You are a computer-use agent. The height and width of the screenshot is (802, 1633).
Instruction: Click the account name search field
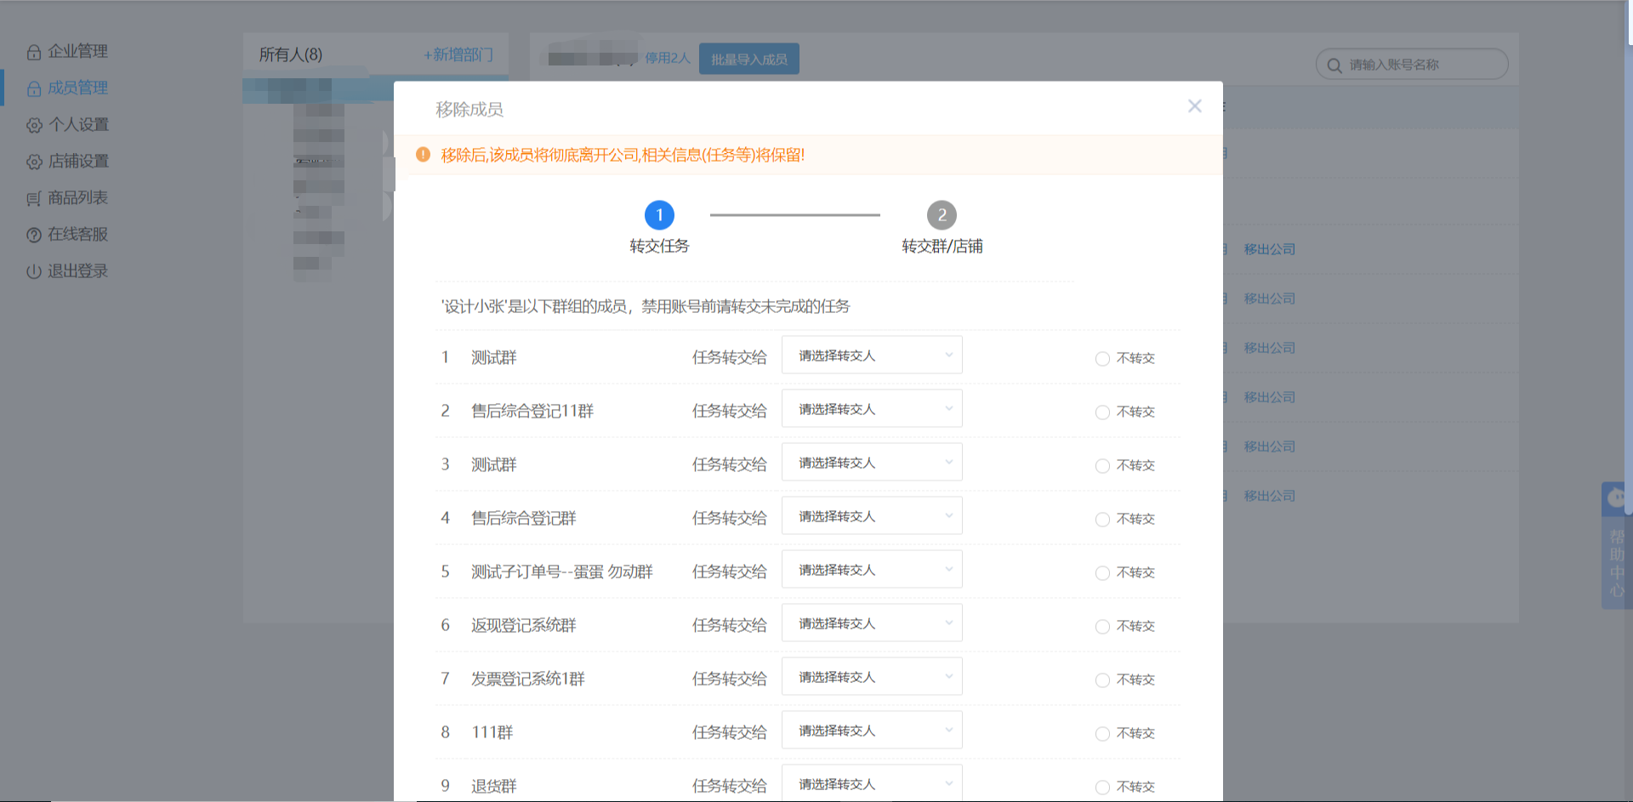pyautogui.click(x=1420, y=65)
